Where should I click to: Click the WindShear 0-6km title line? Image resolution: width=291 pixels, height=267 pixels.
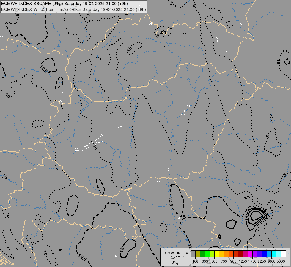(x=73, y=9)
